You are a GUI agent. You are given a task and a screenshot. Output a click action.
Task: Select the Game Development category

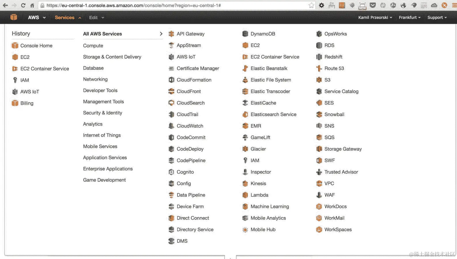point(104,180)
